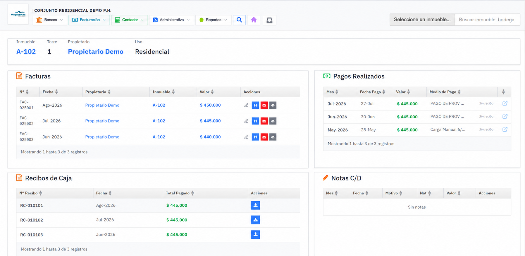
Task: View invoice FAC-025001 with eye icon
Action: (273, 105)
